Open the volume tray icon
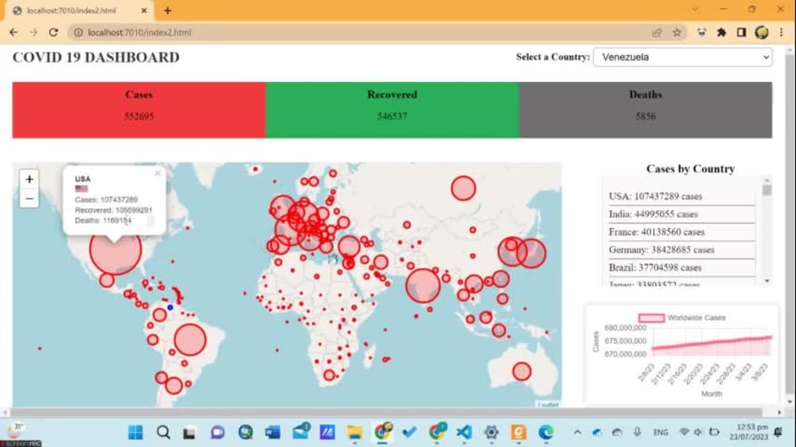The width and height of the screenshot is (796, 447). coord(699,433)
